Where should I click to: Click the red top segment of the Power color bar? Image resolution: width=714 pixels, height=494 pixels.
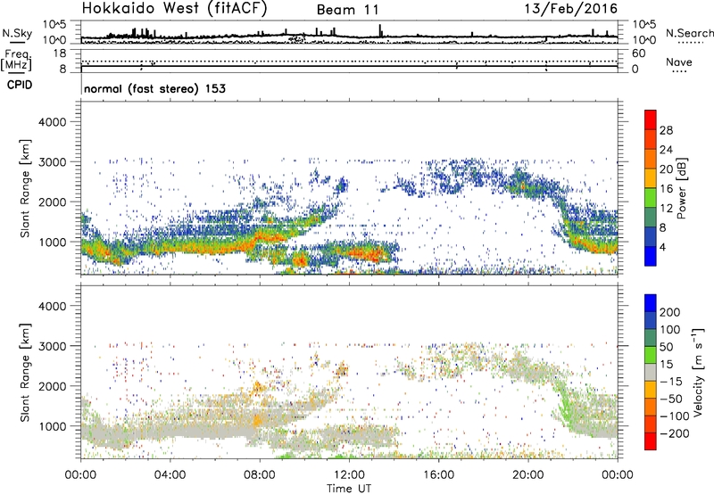[x=651, y=119]
